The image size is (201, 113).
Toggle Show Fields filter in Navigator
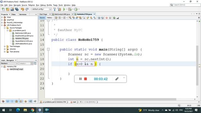8,101
